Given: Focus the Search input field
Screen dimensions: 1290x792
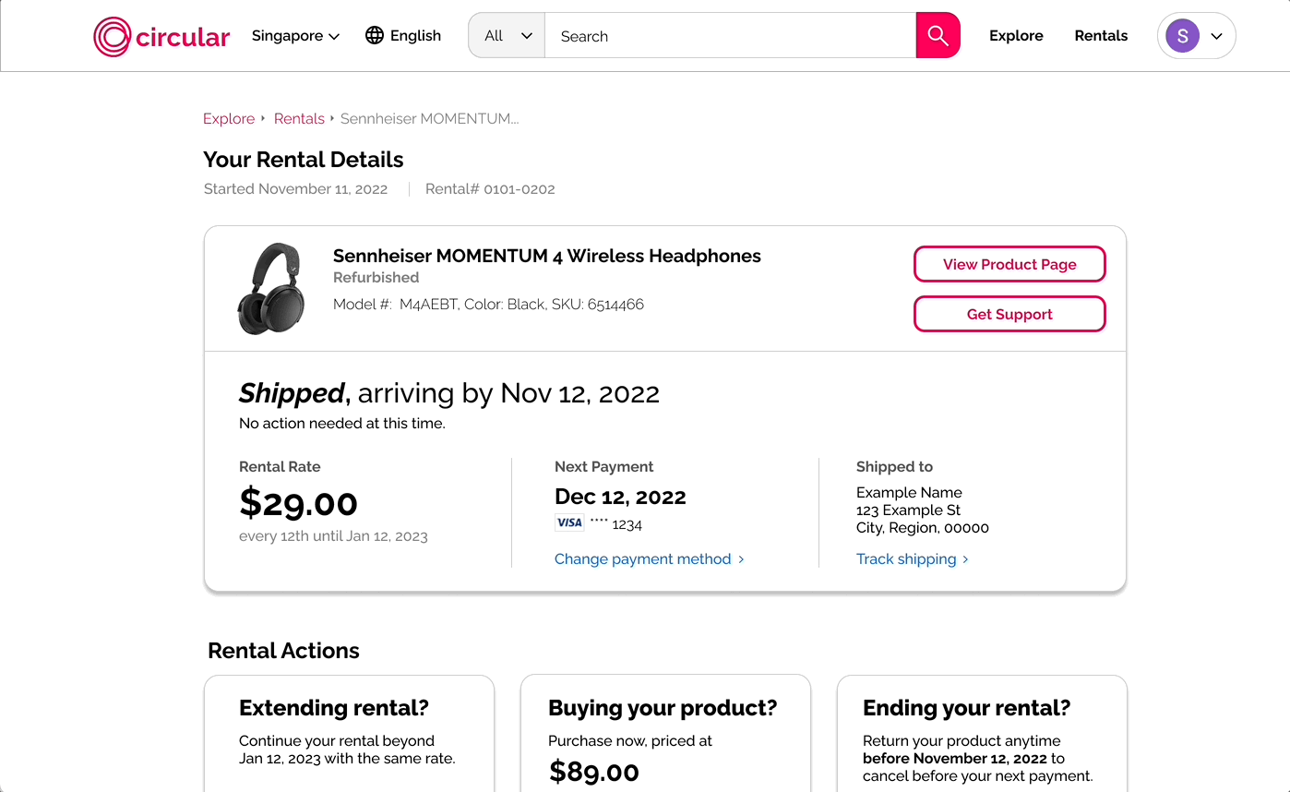Looking at the screenshot, I should tap(729, 36).
